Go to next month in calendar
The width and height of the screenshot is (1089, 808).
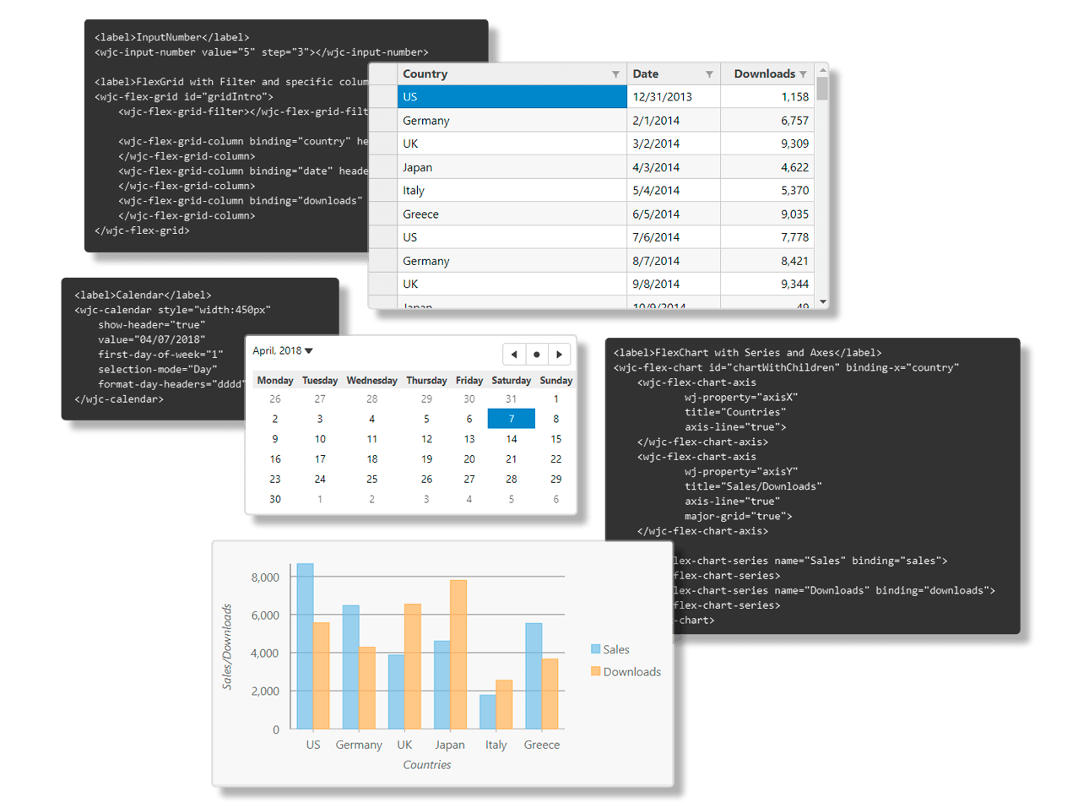(559, 354)
